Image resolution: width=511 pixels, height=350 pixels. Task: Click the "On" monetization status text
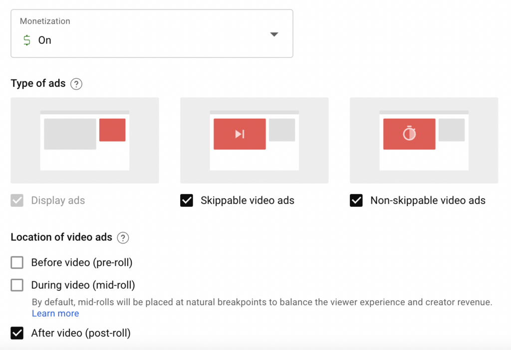[44, 40]
